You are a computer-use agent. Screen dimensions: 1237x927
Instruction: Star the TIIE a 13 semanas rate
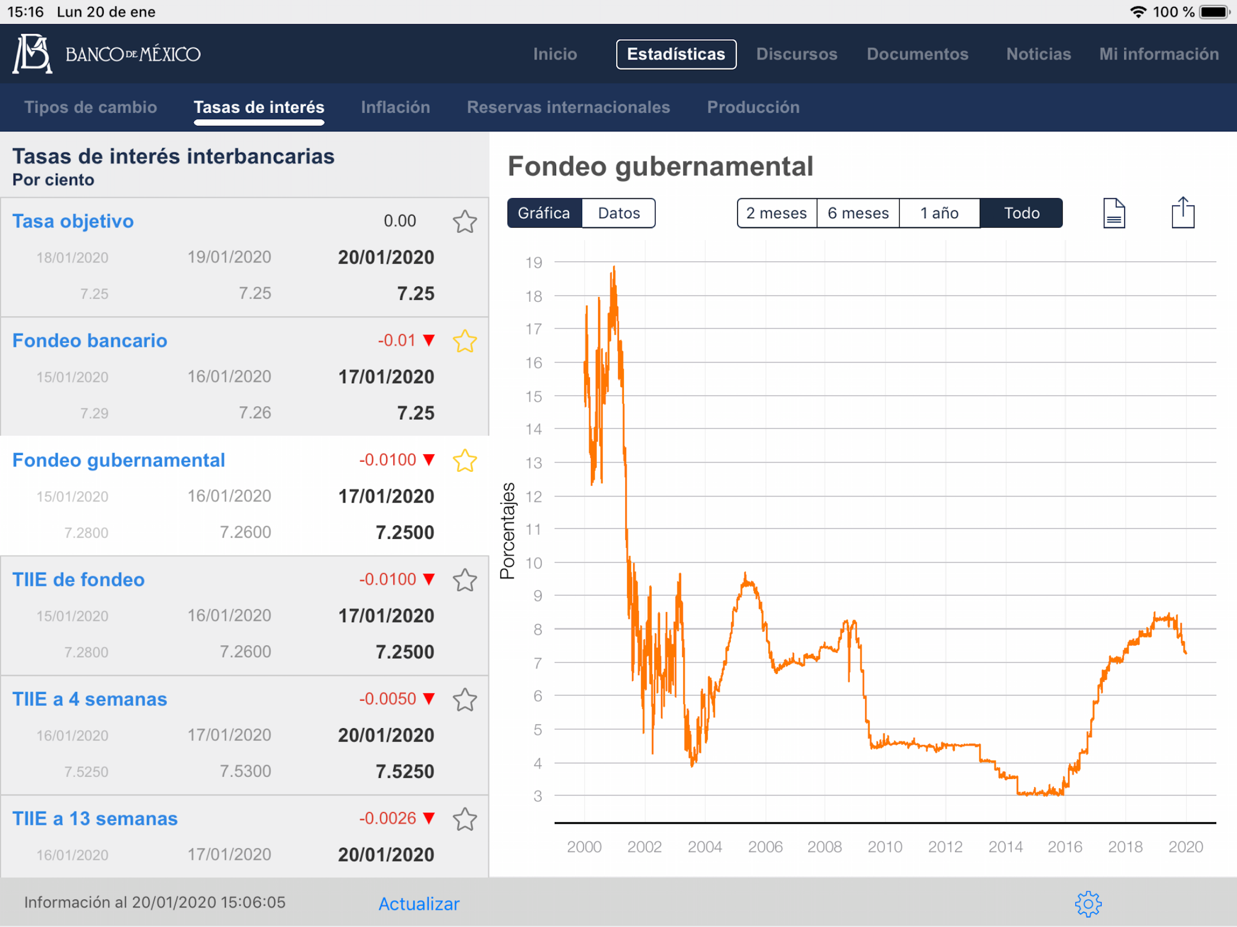(465, 819)
